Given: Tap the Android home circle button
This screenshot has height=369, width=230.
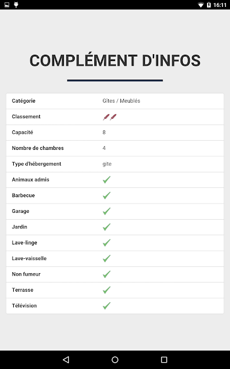Looking at the screenshot, I should [115, 360].
